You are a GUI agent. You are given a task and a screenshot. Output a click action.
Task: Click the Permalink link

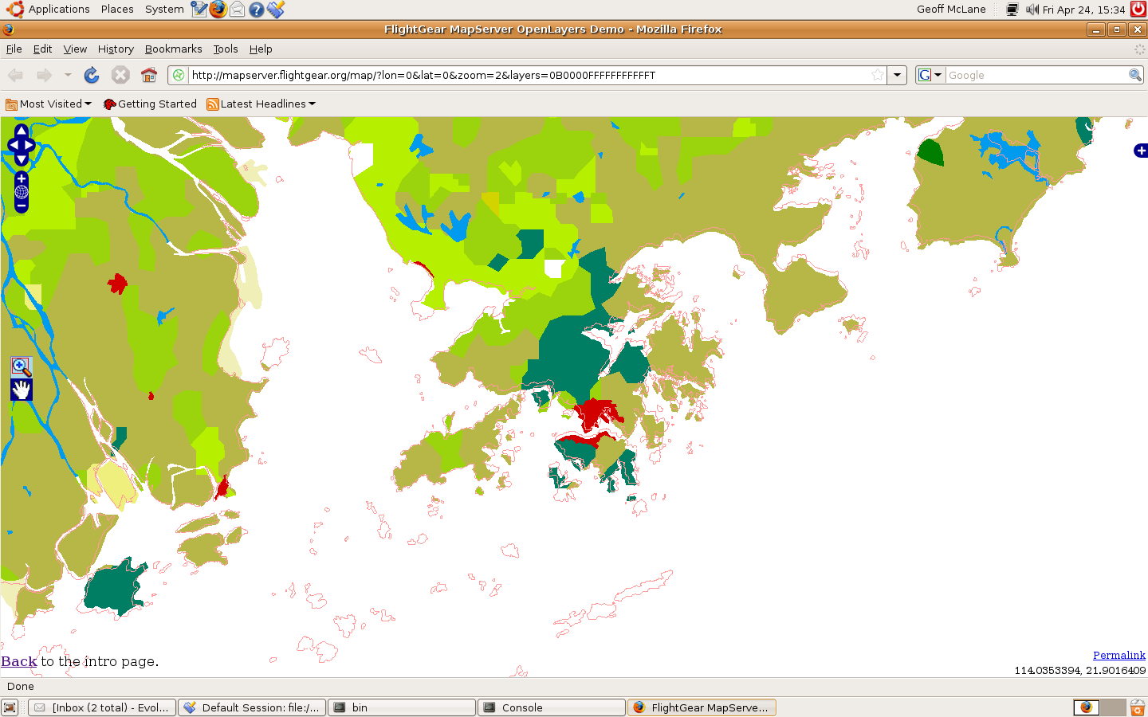pos(1119,655)
